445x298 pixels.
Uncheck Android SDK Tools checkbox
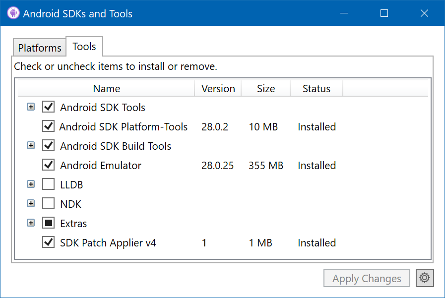pyautogui.click(x=48, y=107)
